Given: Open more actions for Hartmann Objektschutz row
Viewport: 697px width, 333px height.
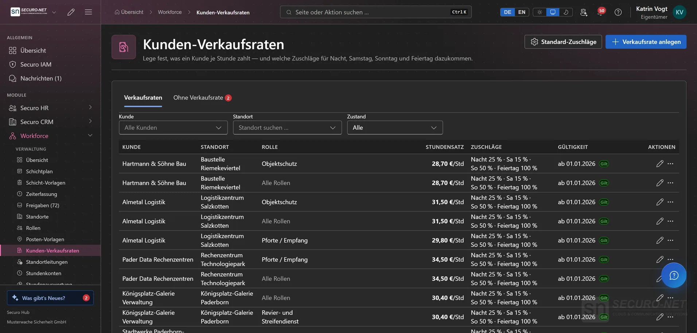Looking at the screenshot, I should [670, 164].
